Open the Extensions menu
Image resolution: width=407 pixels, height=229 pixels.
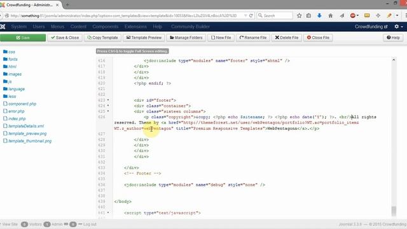[x=135, y=27]
